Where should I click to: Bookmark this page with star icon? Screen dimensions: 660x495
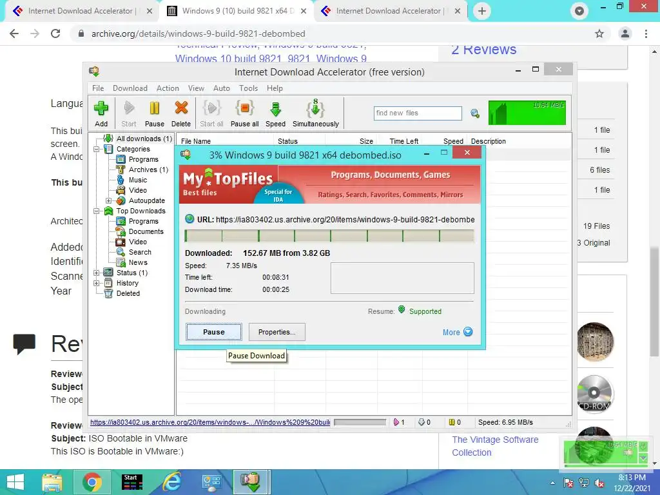point(599,34)
